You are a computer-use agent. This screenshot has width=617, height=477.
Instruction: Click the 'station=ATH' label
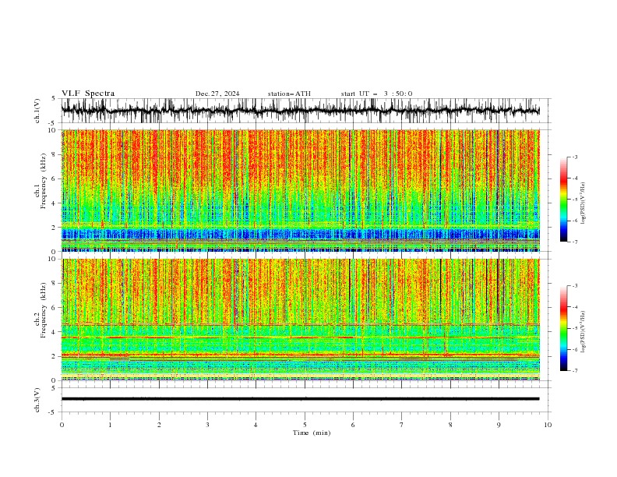(289, 94)
